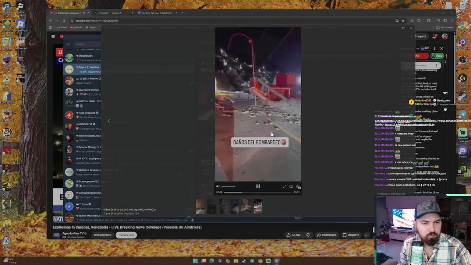The height and width of the screenshot is (265, 471).
Task: Open playback settings gear in the viewer
Action: [x=298, y=187]
